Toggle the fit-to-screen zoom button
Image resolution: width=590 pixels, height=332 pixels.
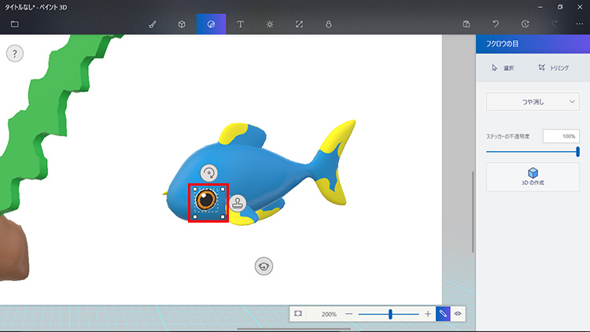[x=298, y=313]
